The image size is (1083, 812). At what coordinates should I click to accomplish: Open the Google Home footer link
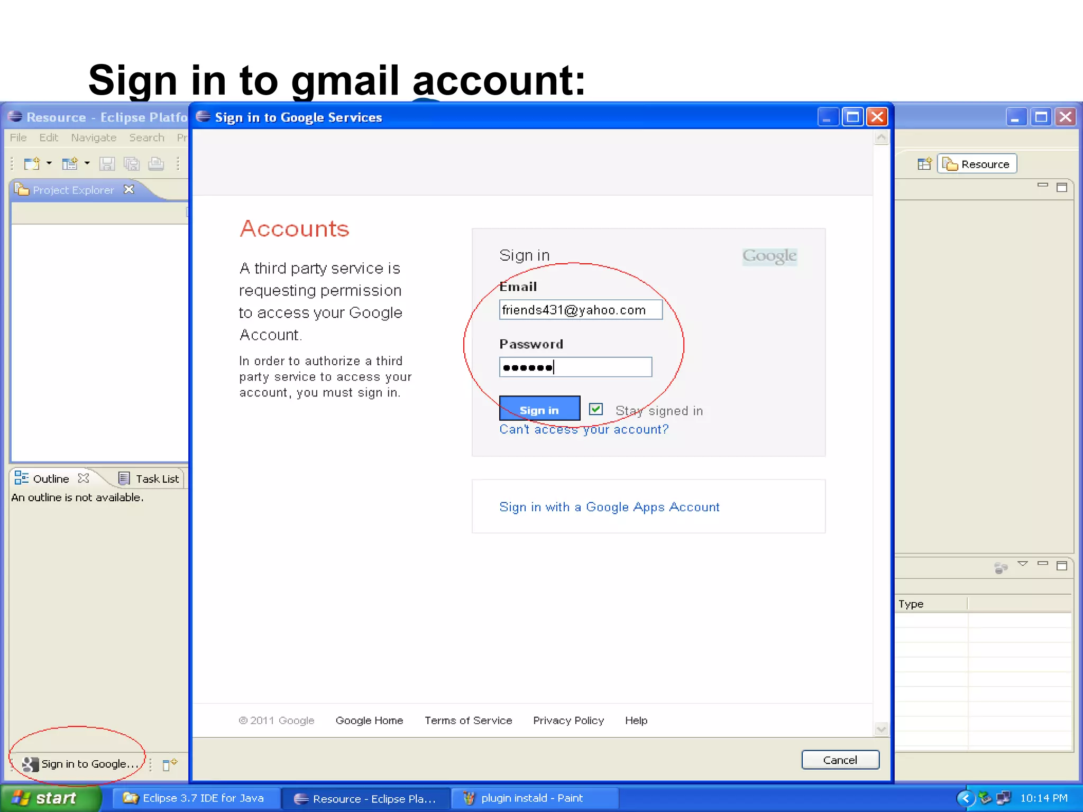(x=369, y=721)
